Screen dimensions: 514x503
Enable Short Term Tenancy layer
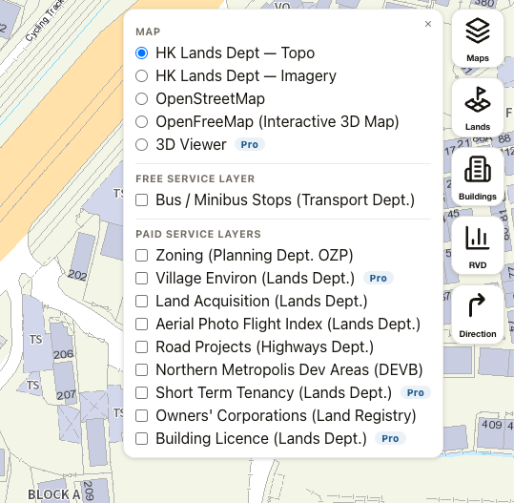(141, 392)
